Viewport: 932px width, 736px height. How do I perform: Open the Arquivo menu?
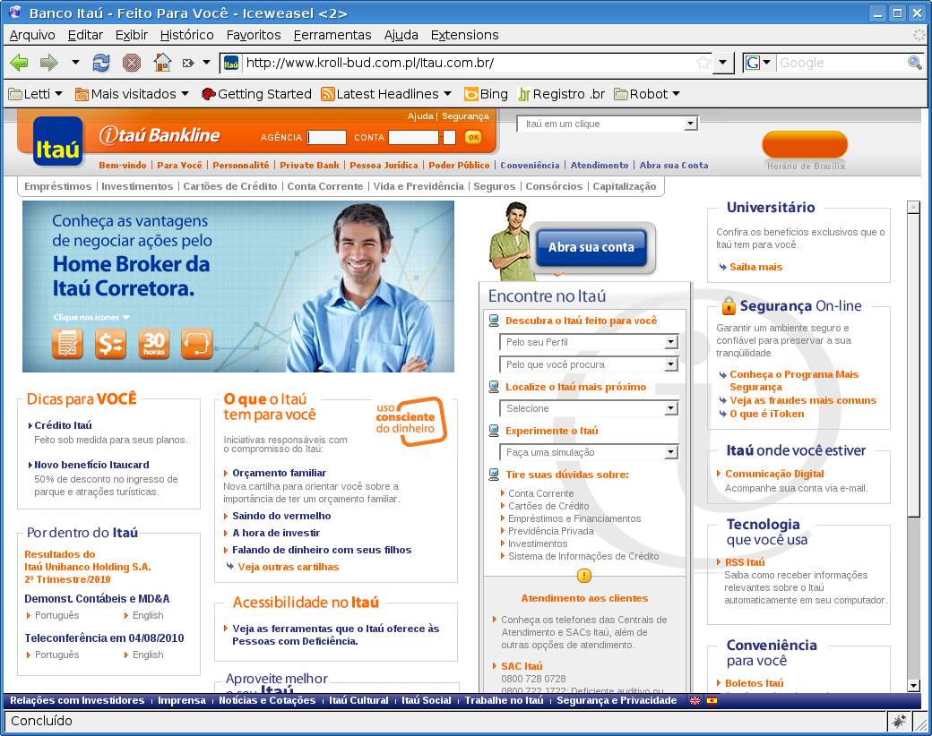point(32,35)
